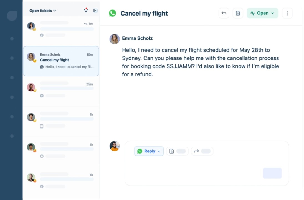Expand the Reply channel dropdown
Screen dimensions: 304x200
[x=149, y=151]
